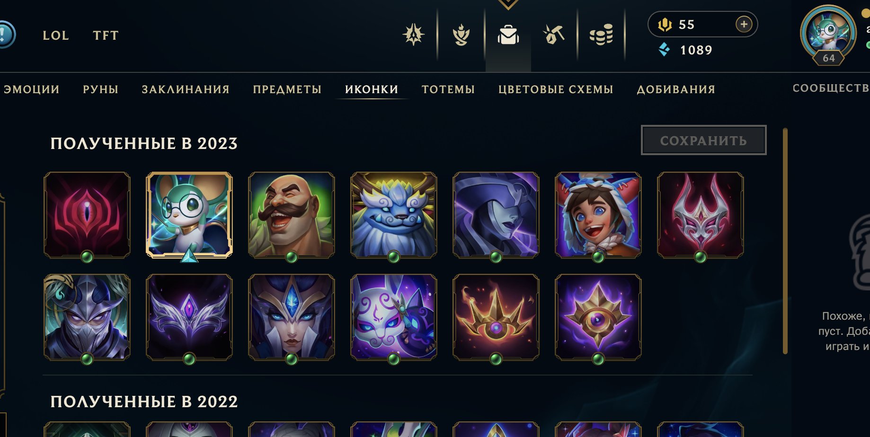Image resolution: width=870 pixels, height=437 pixels.
Task: Switch to the Тотемы tab
Action: pyautogui.click(x=448, y=89)
